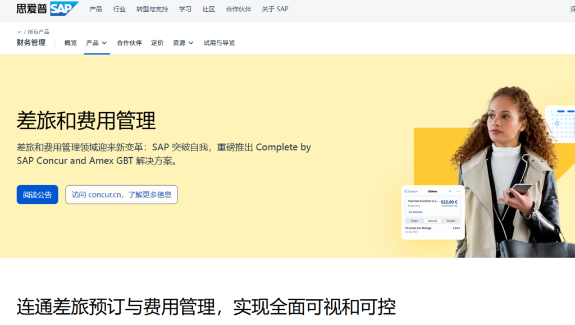Go to 学习 in the top navigation

[185, 9]
